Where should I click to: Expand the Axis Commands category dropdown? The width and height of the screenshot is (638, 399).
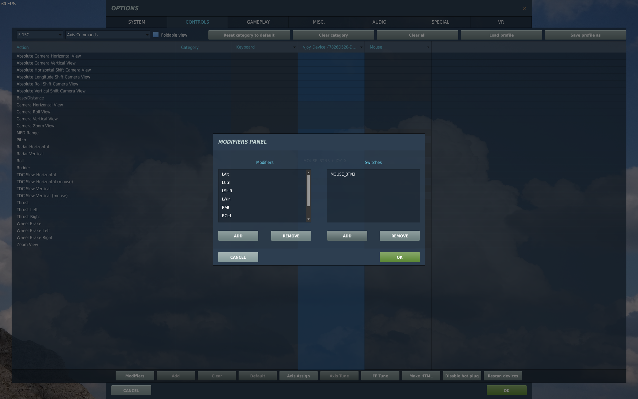(107, 35)
